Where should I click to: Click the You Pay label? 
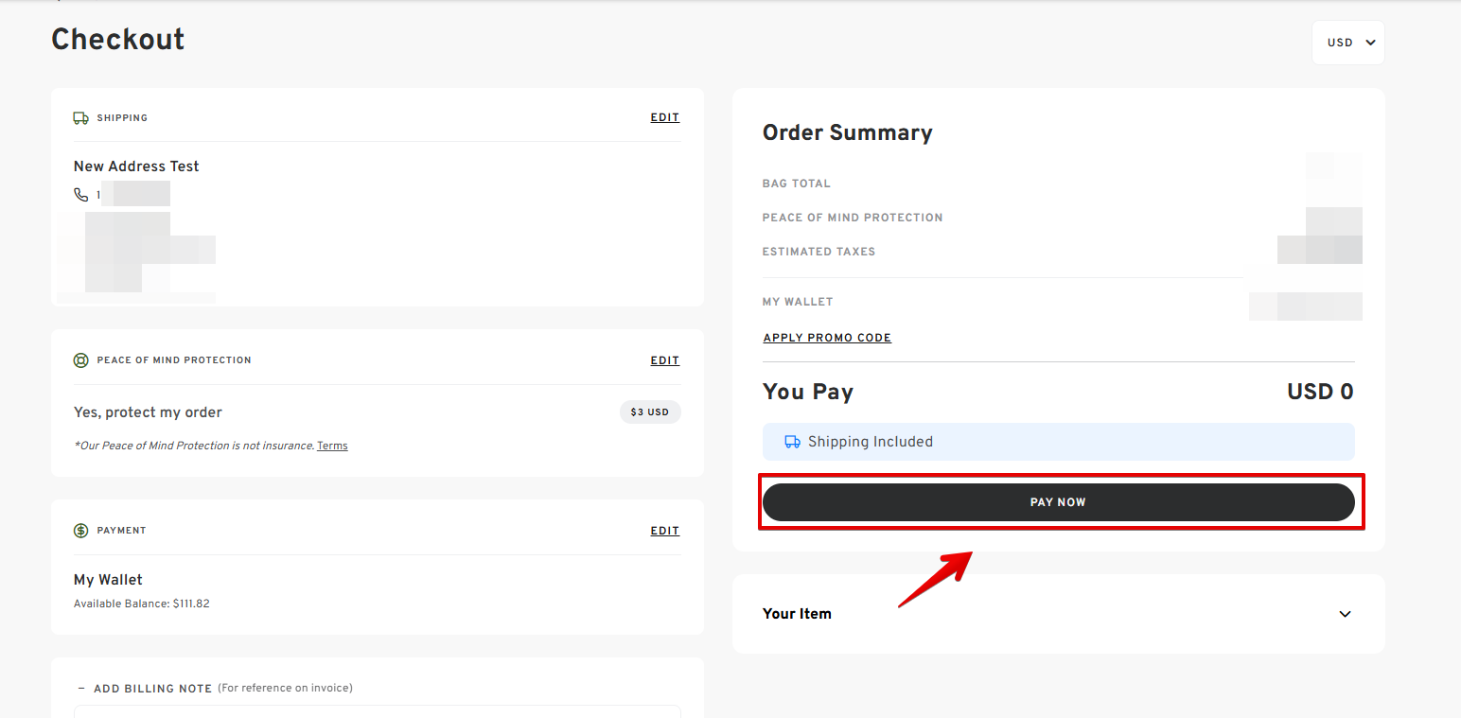pos(808,392)
